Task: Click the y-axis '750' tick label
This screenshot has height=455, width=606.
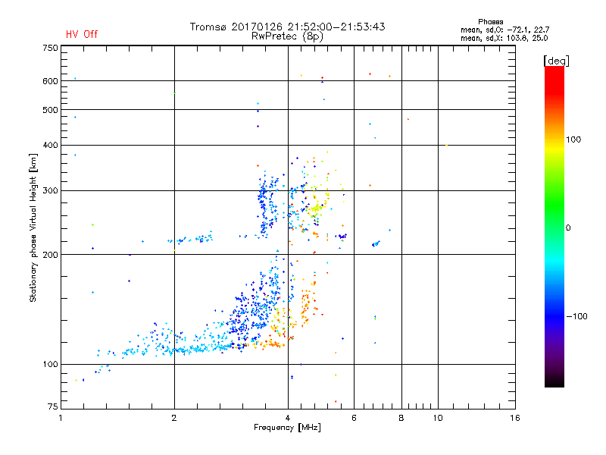Action: 50,48
